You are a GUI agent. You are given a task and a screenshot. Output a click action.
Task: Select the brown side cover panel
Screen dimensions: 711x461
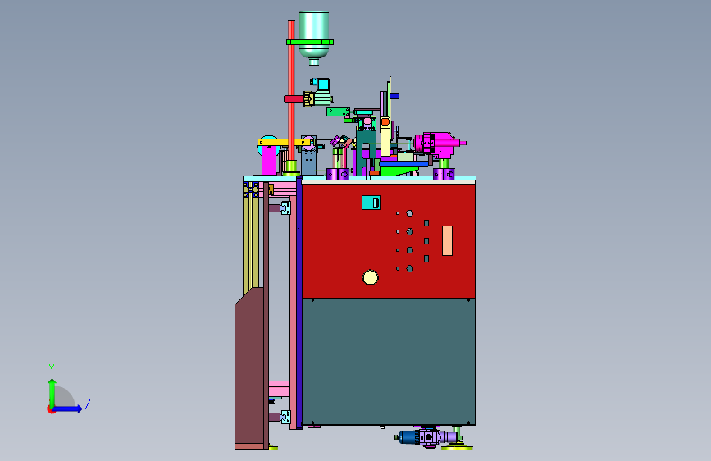pyautogui.click(x=249, y=367)
